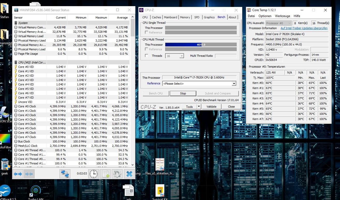Click lightning icon beside Core #0 VID
Viewport: 340px width, 200px height.
[x=16, y=67]
